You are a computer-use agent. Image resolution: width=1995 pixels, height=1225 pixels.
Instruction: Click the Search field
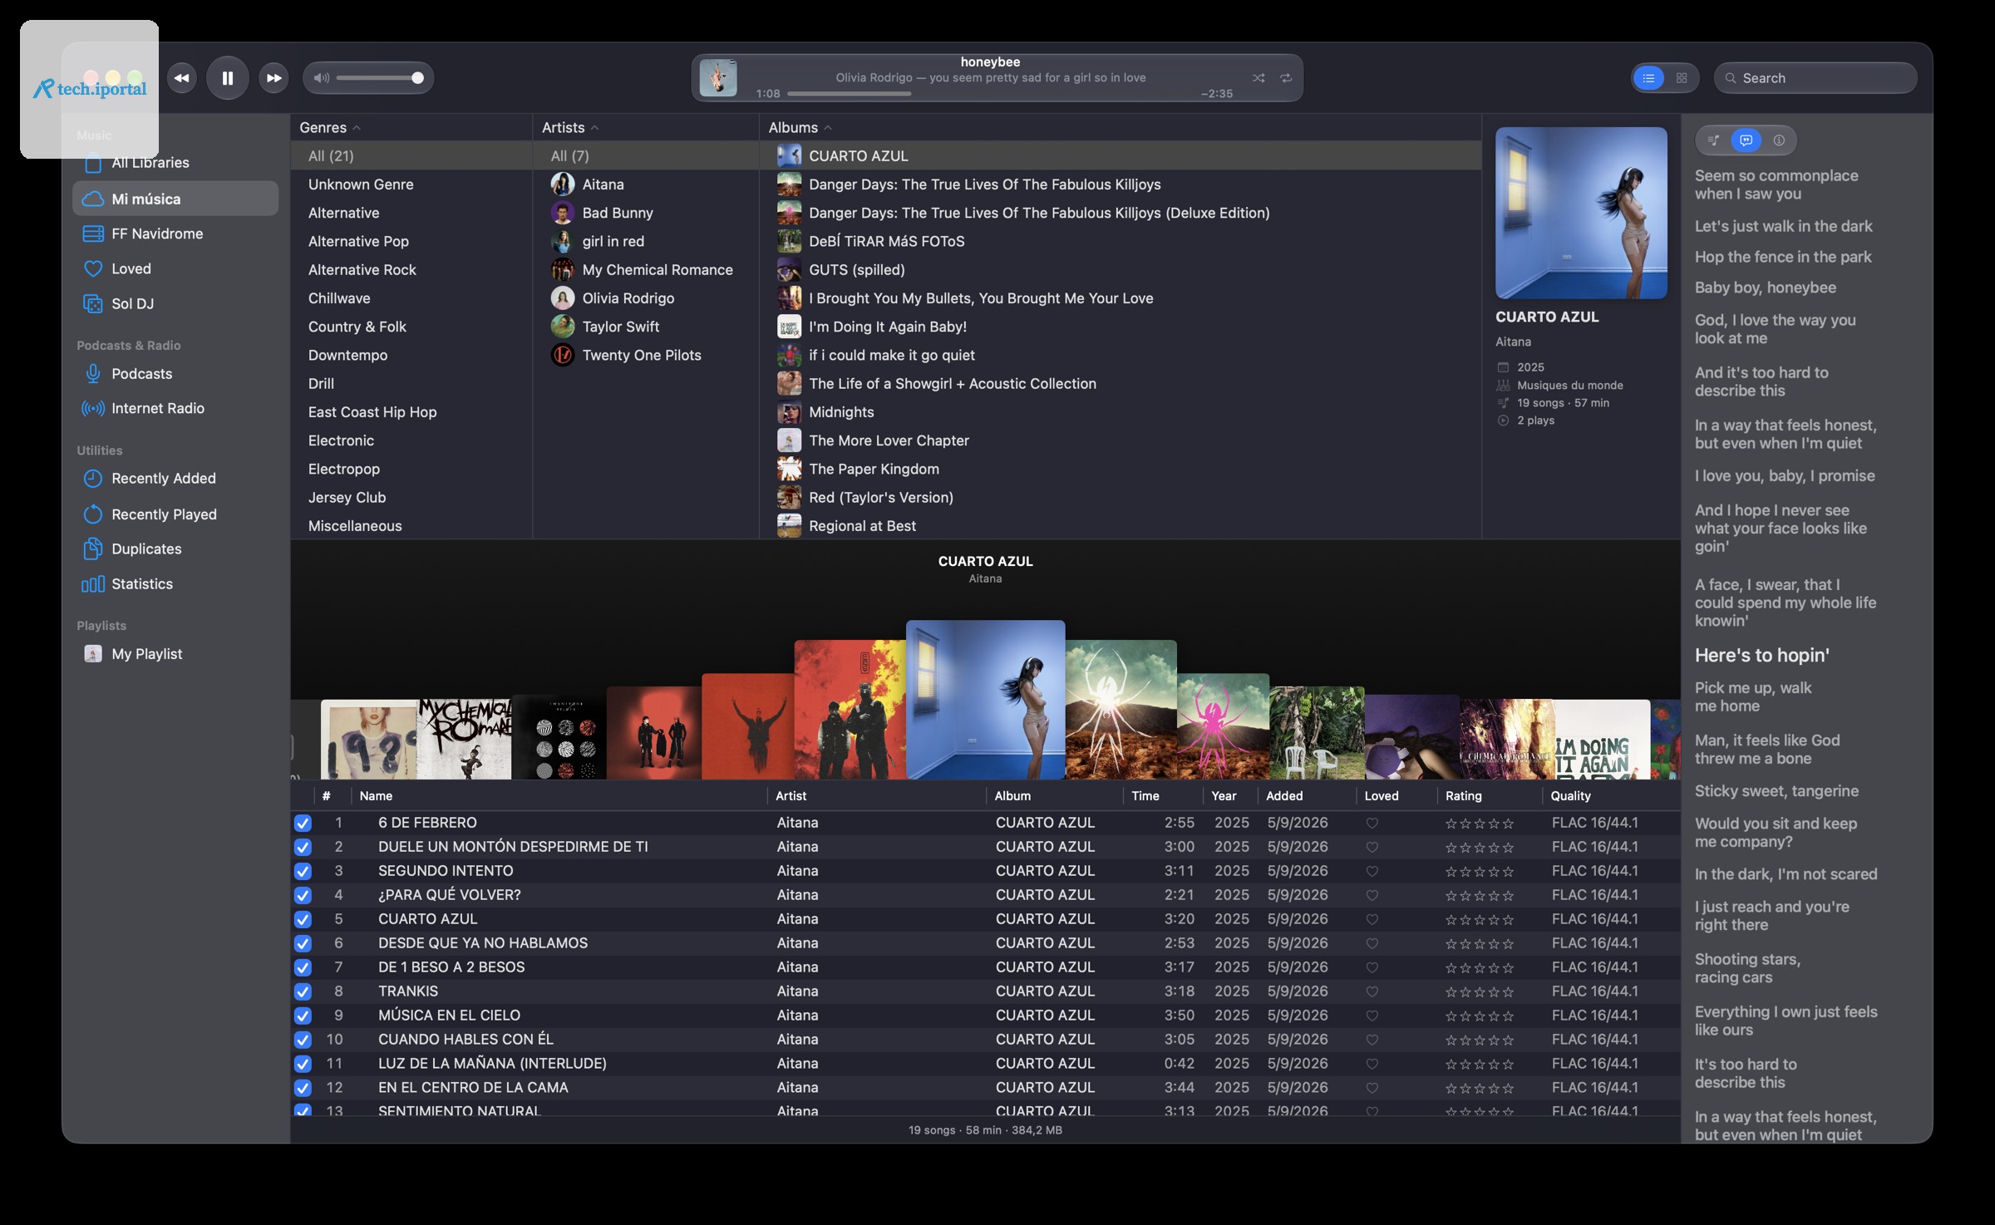tap(1815, 78)
